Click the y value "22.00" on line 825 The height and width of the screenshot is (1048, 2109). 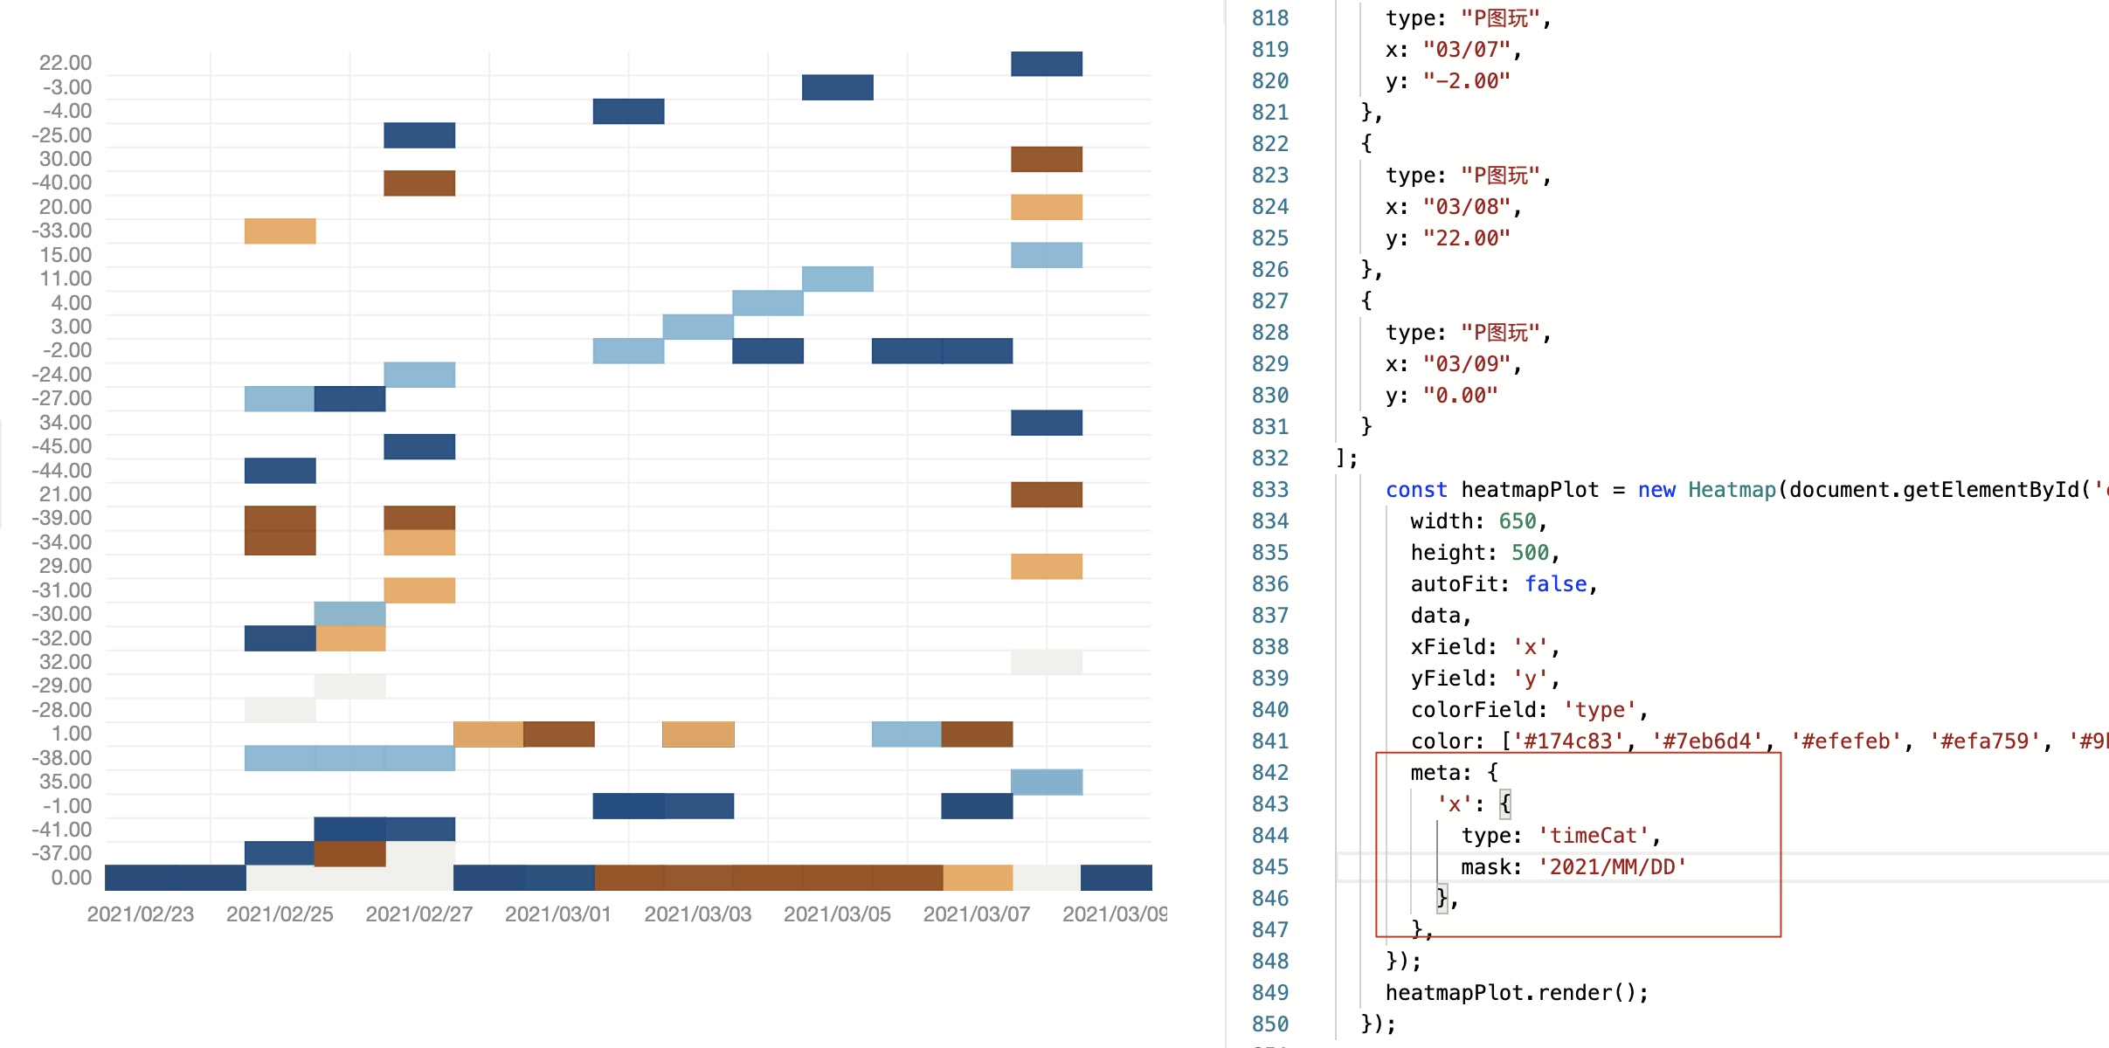click(x=1468, y=238)
